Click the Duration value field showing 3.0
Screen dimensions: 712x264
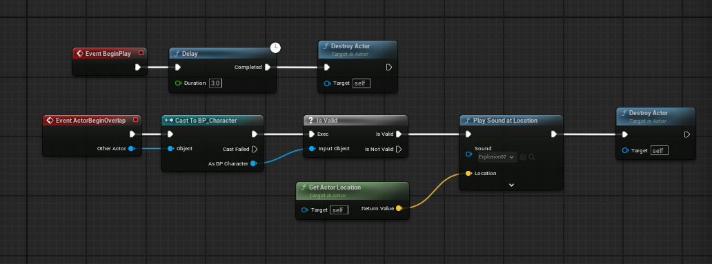(216, 83)
